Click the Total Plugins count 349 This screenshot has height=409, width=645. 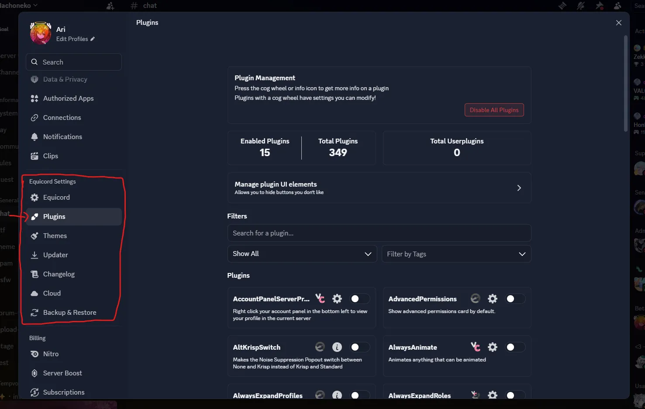point(338,153)
